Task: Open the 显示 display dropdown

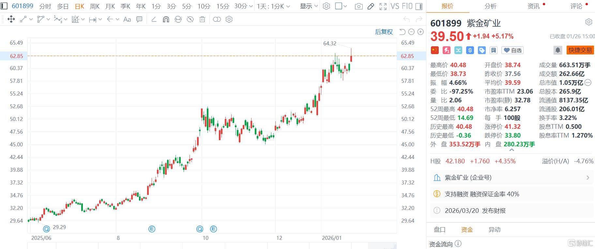Action: (x=309, y=6)
